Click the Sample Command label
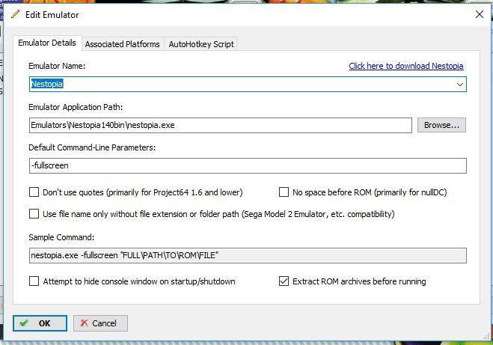The image size is (493, 345). pos(61,237)
